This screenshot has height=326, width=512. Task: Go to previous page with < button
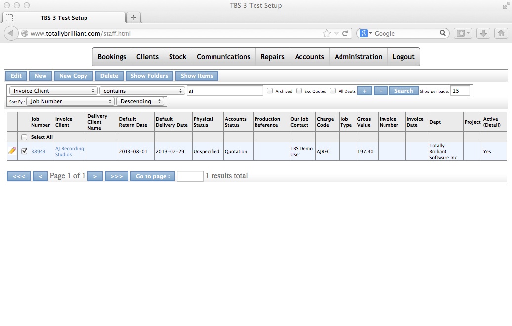(x=40, y=176)
